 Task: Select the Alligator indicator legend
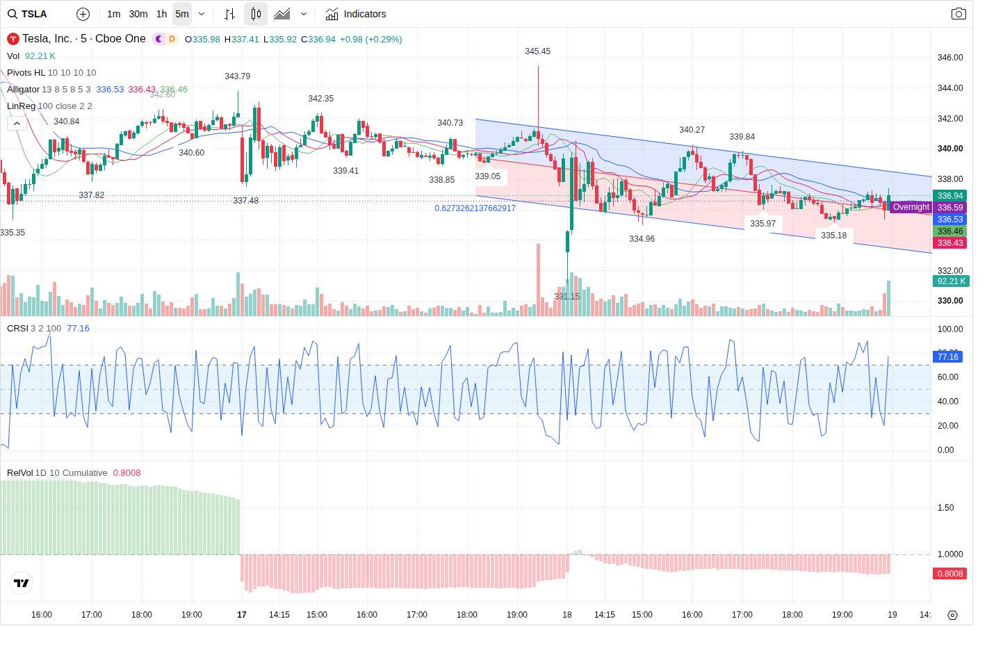point(24,90)
